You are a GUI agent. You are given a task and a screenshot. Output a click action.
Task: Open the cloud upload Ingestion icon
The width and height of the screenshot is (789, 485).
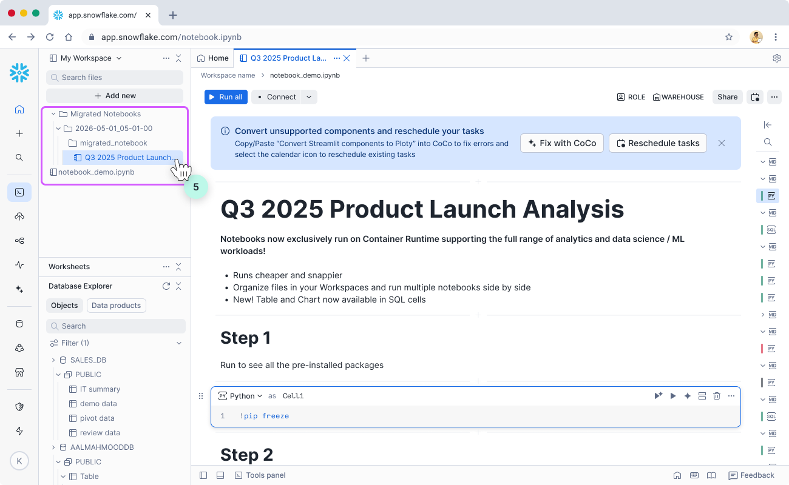[19, 216]
